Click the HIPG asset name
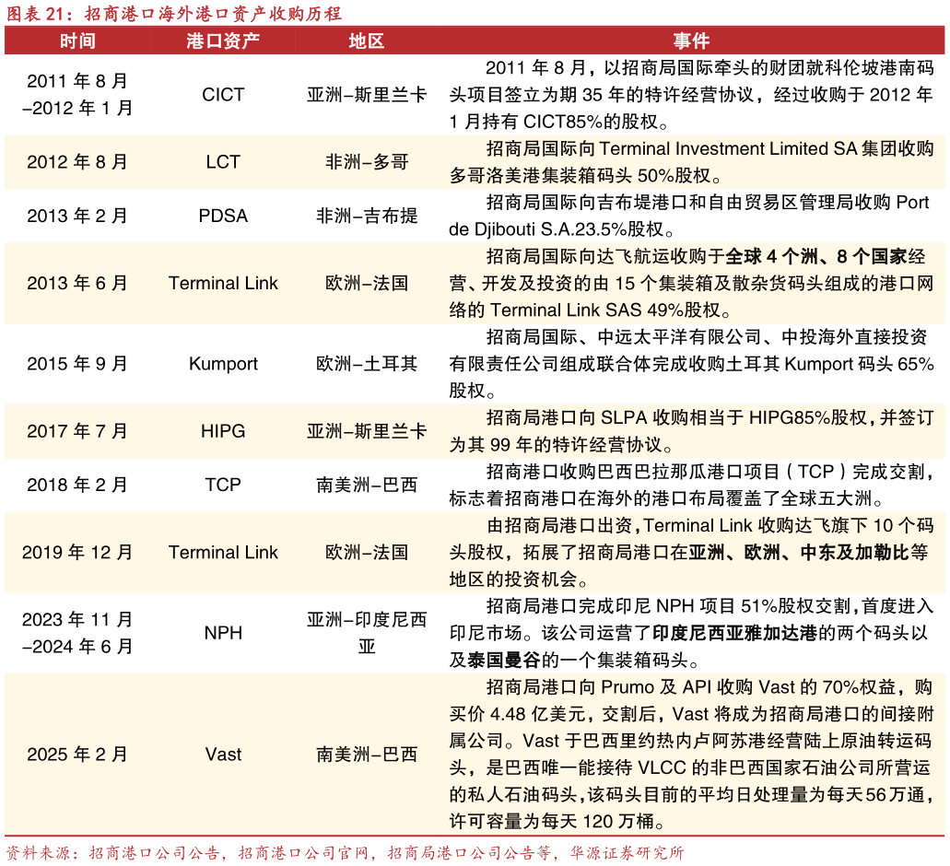Image resolution: width=950 pixels, height=866 pixels. tap(223, 430)
